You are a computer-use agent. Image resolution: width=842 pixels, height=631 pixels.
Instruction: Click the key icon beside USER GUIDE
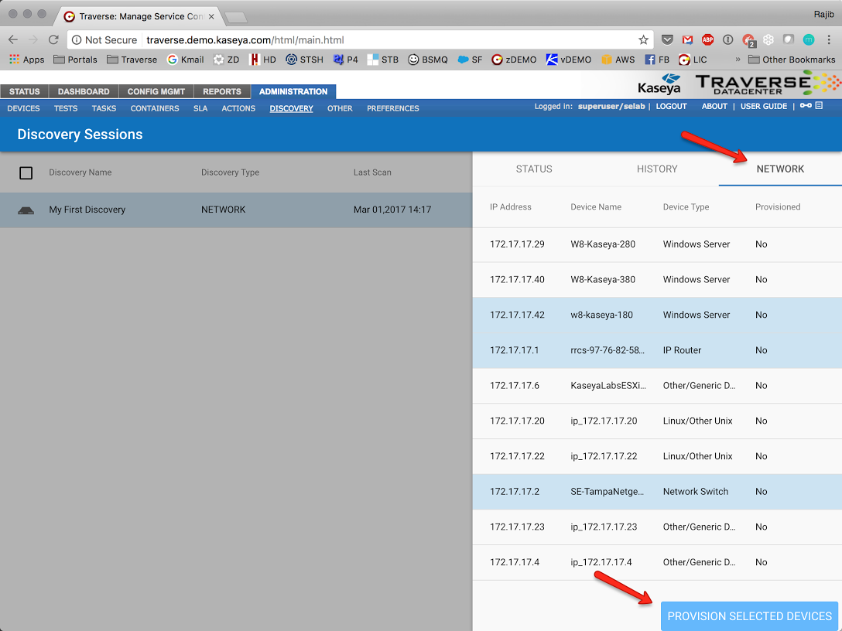click(806, 106)
